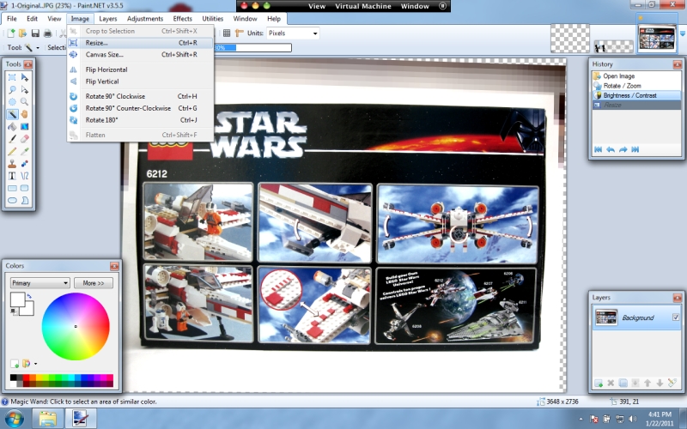Select Rotate / Zoom history entry

[636, 86]
